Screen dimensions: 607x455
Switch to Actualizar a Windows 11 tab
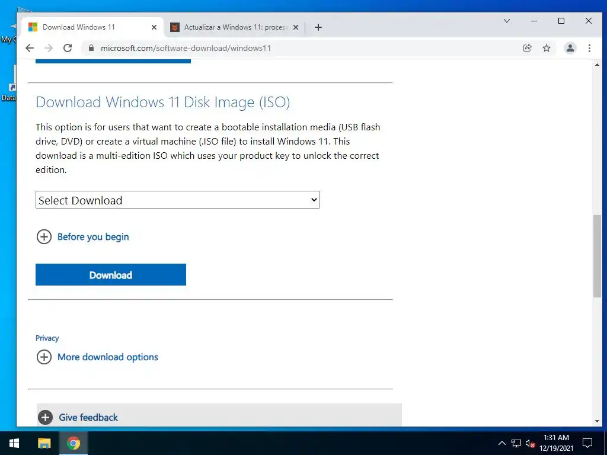(235, 27)
